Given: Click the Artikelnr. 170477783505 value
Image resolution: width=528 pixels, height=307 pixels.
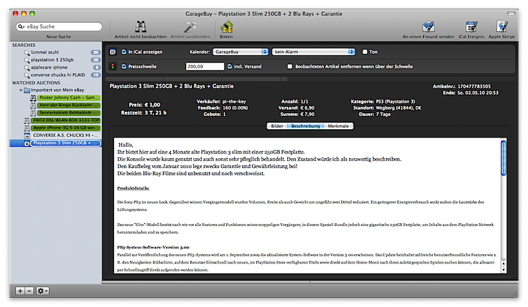Looking at the screenshot, I should [x=474, y=87].
